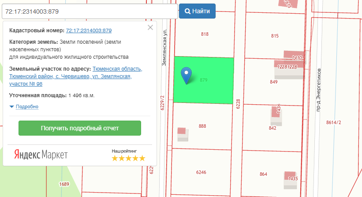The height and width of the screenshot is (197, 362).
Task: Click the five-star rating
Action: [128, 159]
